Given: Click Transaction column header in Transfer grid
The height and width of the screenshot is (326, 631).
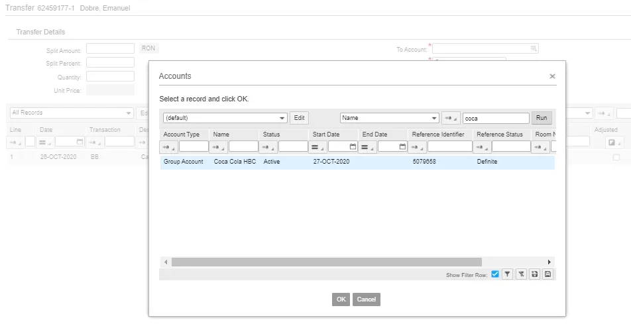Looking at the screenshot, I should click(x=105, y=130).
